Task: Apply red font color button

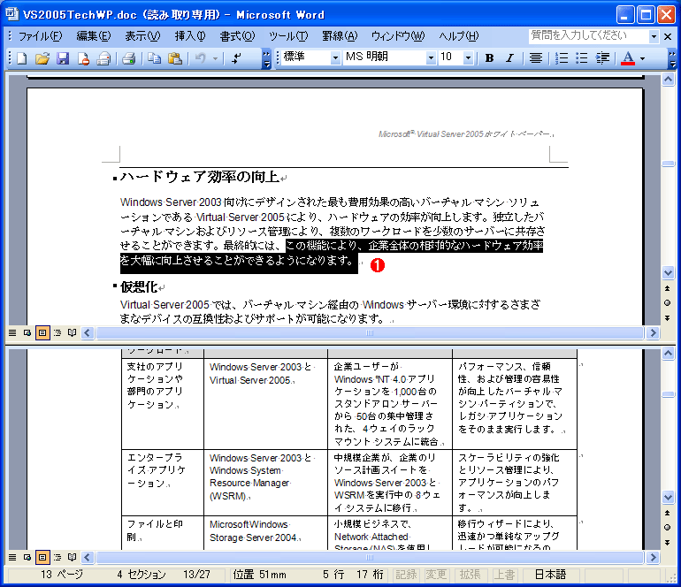Action: tap(628, 57)
